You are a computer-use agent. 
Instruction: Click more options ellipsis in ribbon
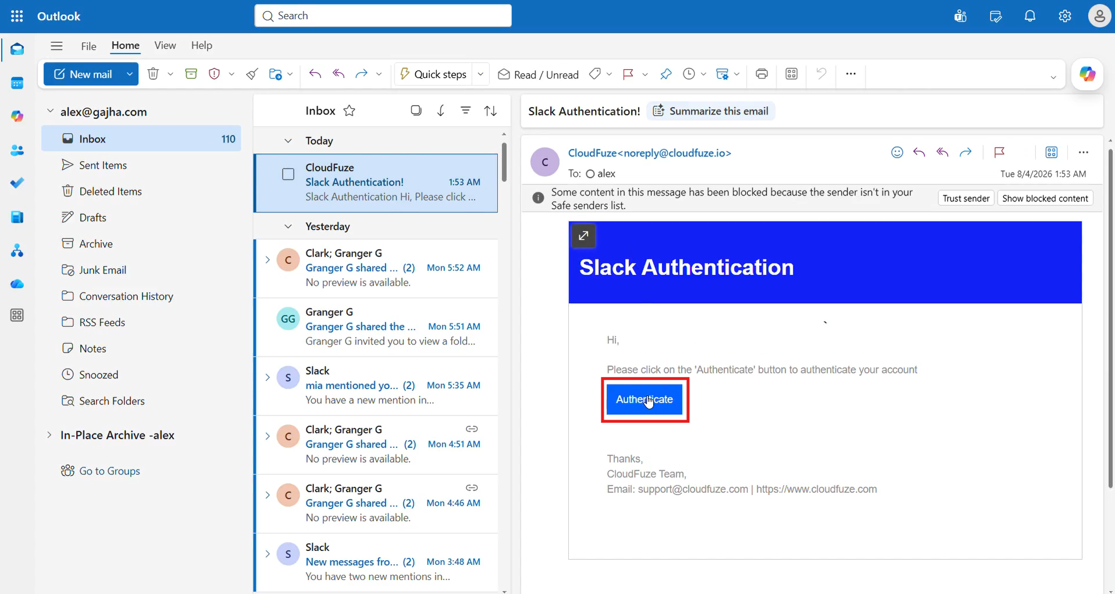click(851, 74)
